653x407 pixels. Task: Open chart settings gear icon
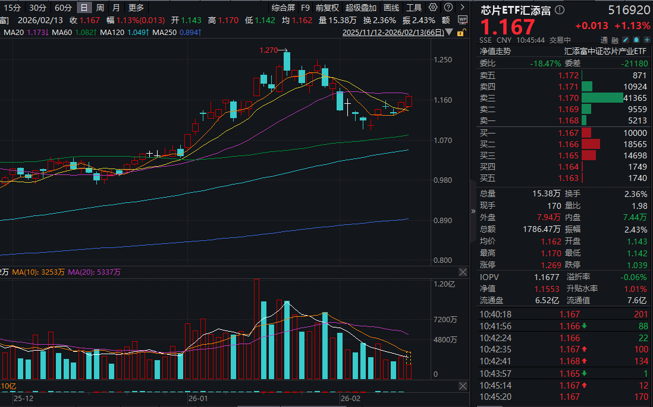[433, 8]
